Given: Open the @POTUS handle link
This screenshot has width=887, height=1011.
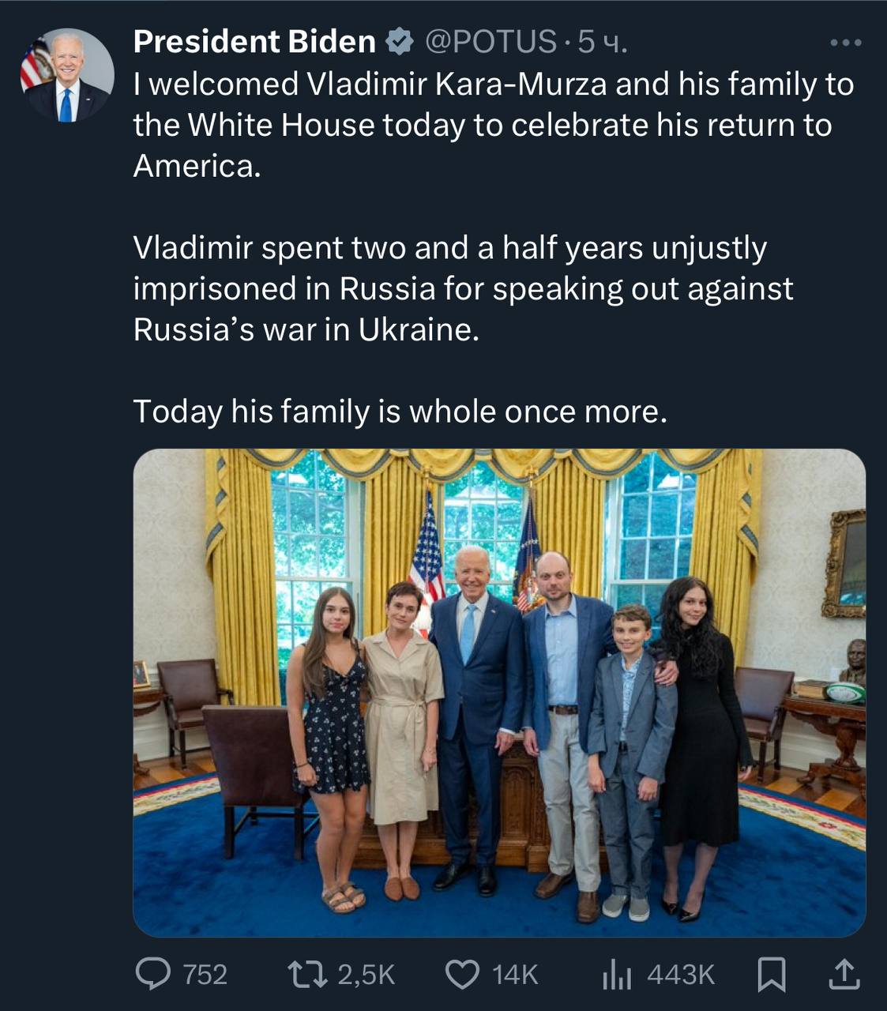Looking at the screenshot, I should 490,42.
